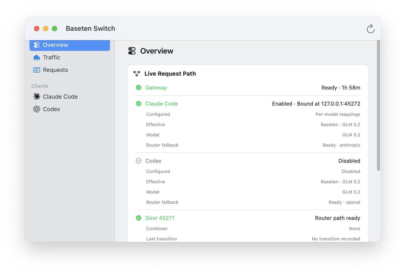Click the green full-screen window button
This screenshot has height=275, width=406.
pos(54,29)
